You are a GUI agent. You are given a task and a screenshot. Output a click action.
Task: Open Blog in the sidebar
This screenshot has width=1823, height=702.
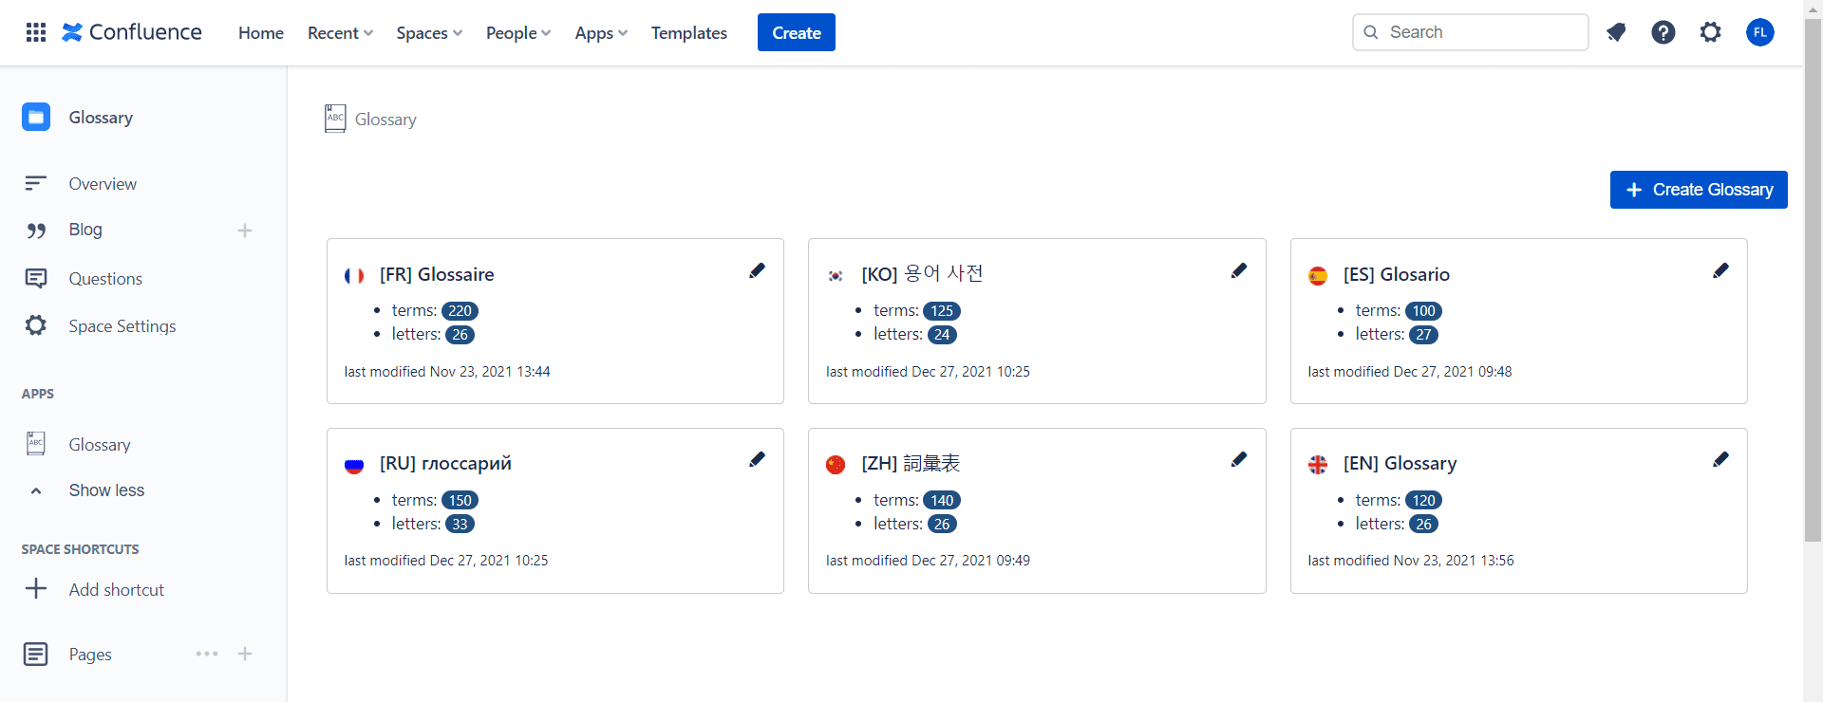coord(85,230)
